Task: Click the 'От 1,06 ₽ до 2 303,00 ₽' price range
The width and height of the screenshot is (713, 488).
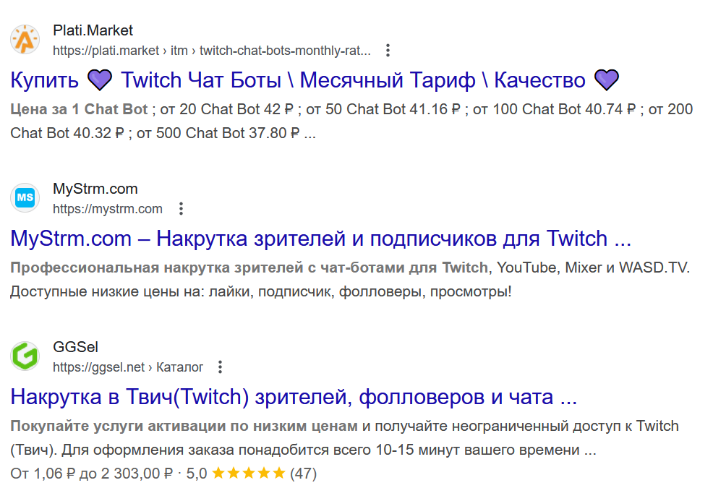Action: (91, 474)
